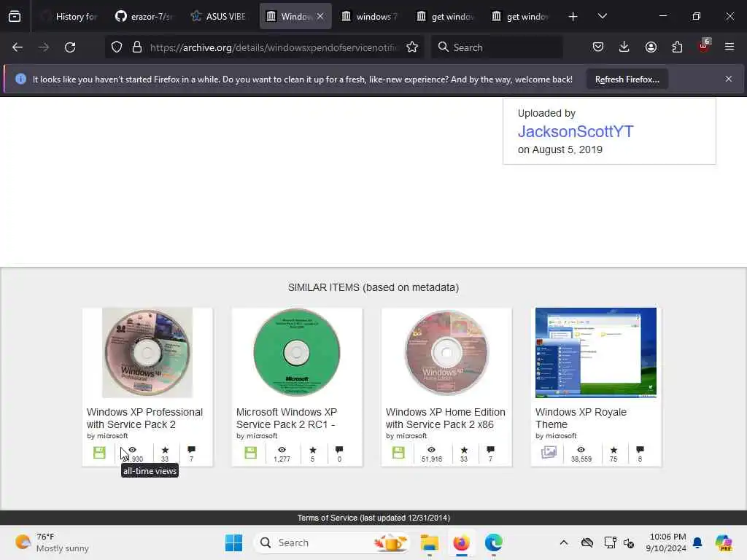Click favorites star on XP Professional card
The image size is (747, 560).
165,449
